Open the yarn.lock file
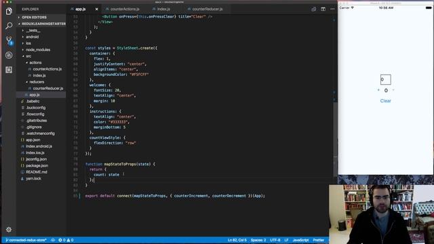434x244 pixels. click(33, 178)
